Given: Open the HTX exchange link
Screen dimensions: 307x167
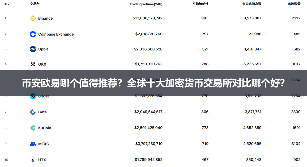Looking at the screenshot, I should (x=42, y=160).
